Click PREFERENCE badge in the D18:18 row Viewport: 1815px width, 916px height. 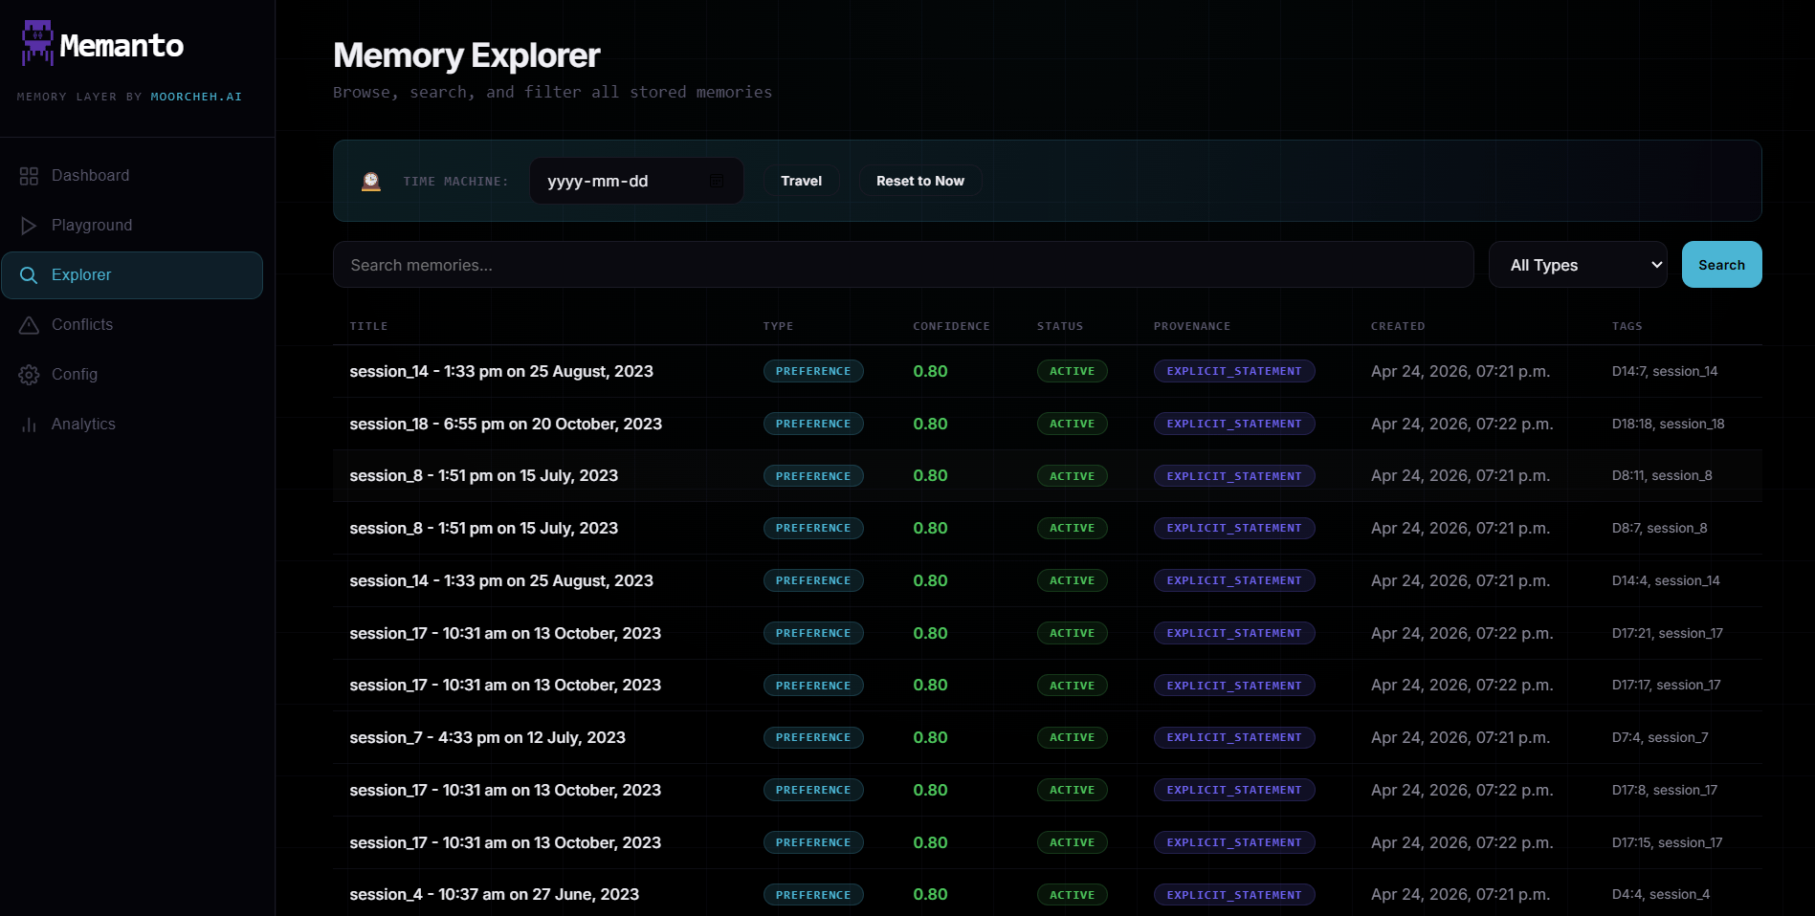[813, 424]
